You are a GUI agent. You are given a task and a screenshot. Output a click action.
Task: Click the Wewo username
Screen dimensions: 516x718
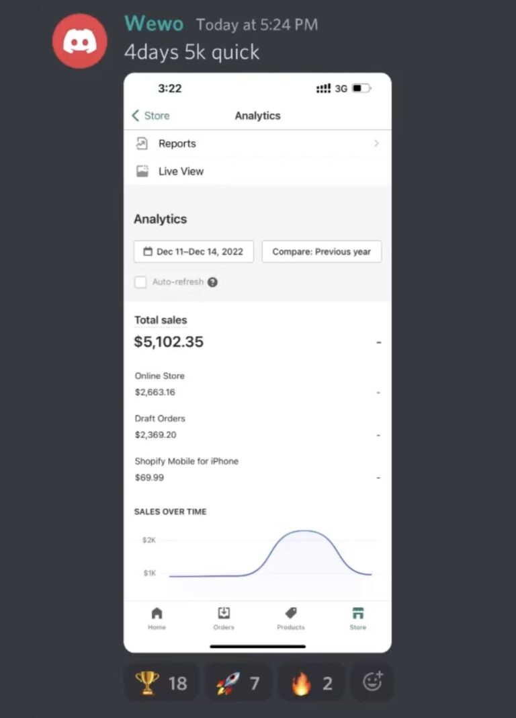point(154,24)
